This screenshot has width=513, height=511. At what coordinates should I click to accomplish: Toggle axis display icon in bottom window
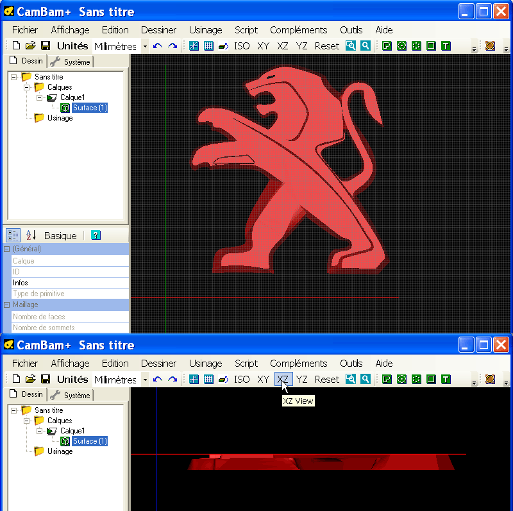(x=194, y=379)
